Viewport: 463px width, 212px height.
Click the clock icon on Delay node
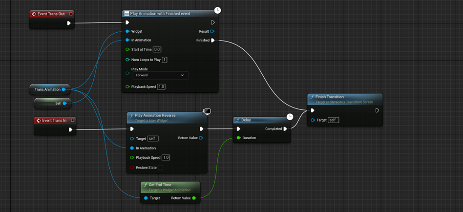pyautogui.click(x=290, y=117)
